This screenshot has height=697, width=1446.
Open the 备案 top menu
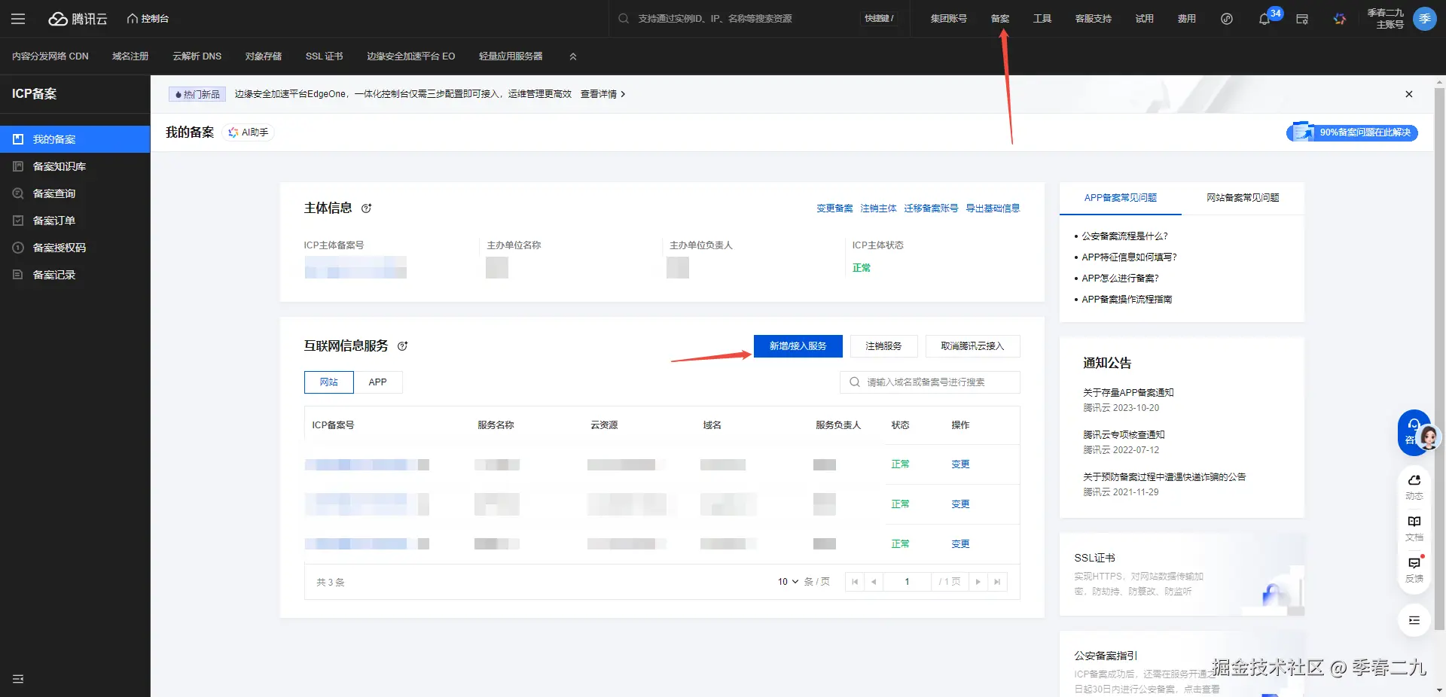coord(1000,19)
